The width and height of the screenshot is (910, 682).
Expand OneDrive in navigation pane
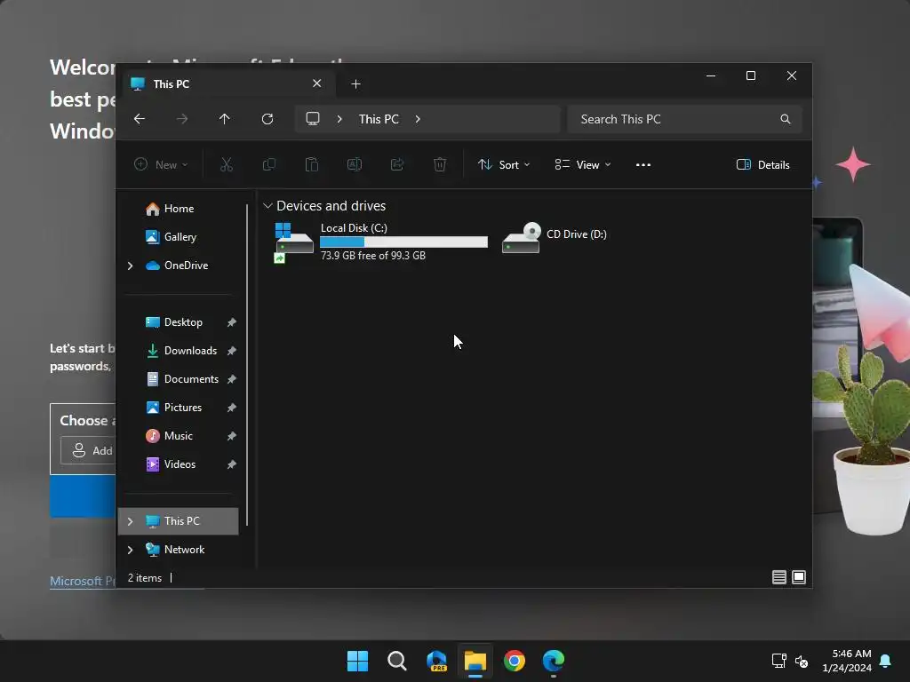(130, 266)
